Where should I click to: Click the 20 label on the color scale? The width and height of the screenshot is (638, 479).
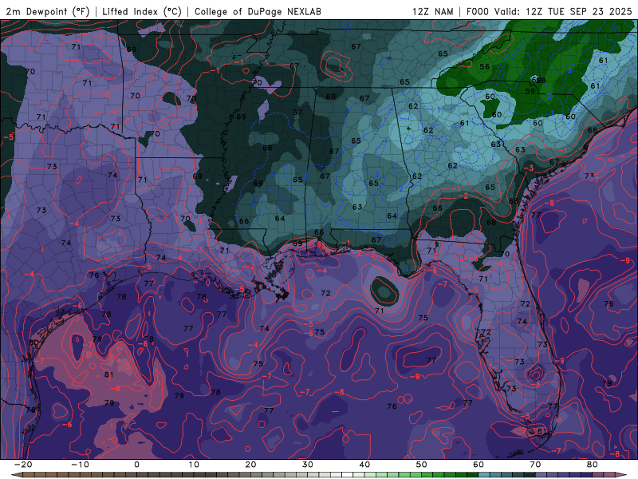pos(250,465)
